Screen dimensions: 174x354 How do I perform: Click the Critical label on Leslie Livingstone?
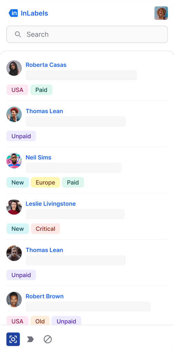[x=45, y=229]
